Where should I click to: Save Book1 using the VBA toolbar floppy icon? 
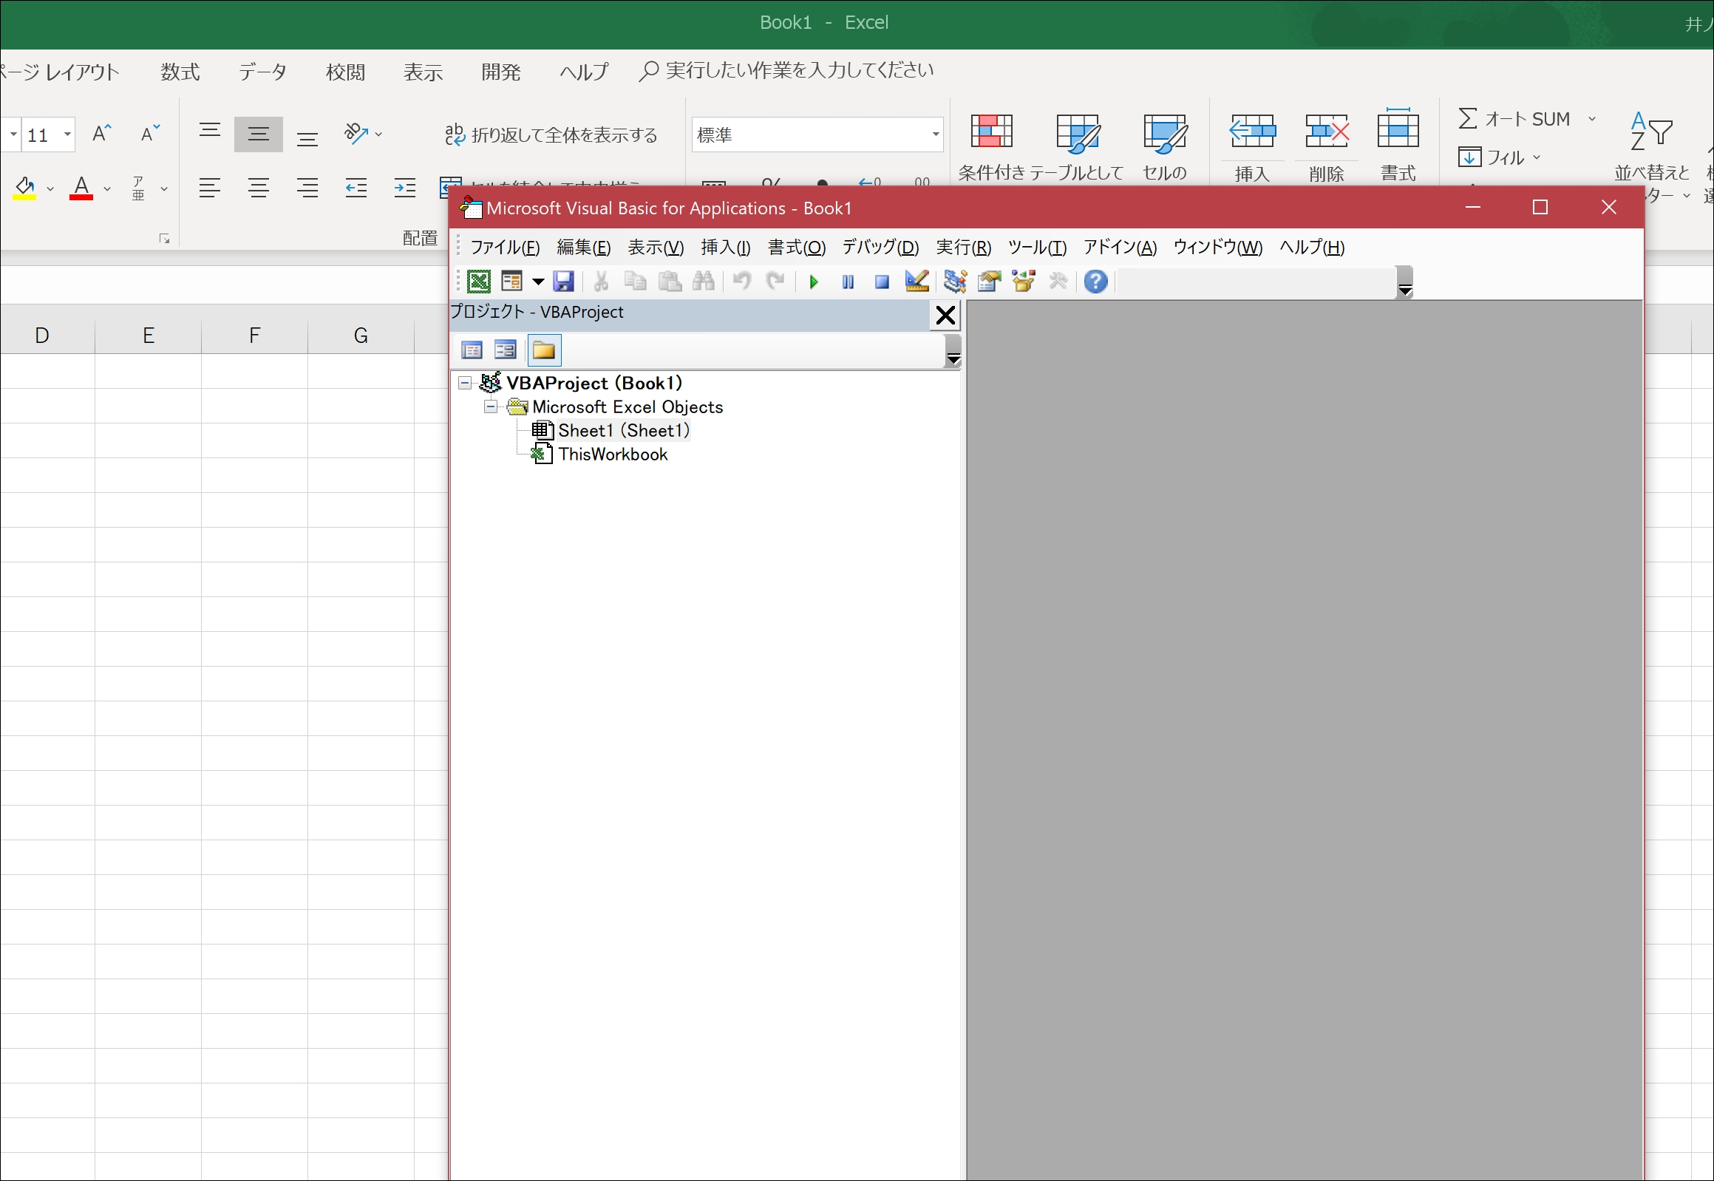563,281
